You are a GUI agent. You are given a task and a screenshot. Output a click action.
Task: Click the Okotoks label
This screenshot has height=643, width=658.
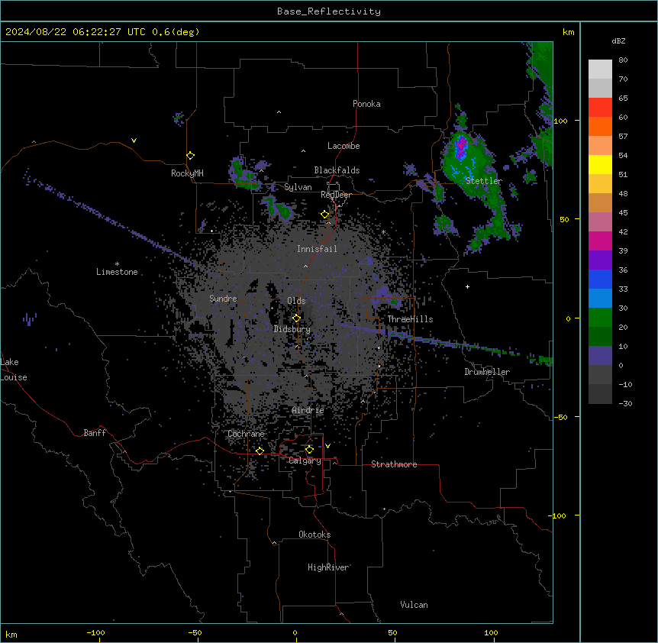[x=314, y=535]
